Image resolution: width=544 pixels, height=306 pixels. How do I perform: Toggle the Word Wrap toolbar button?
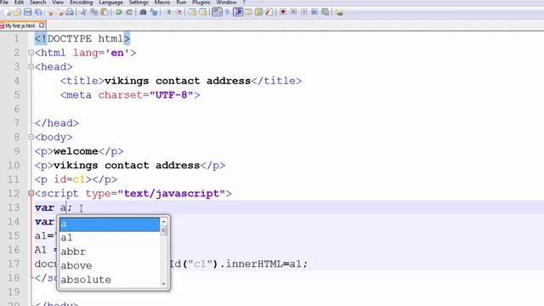218,13
